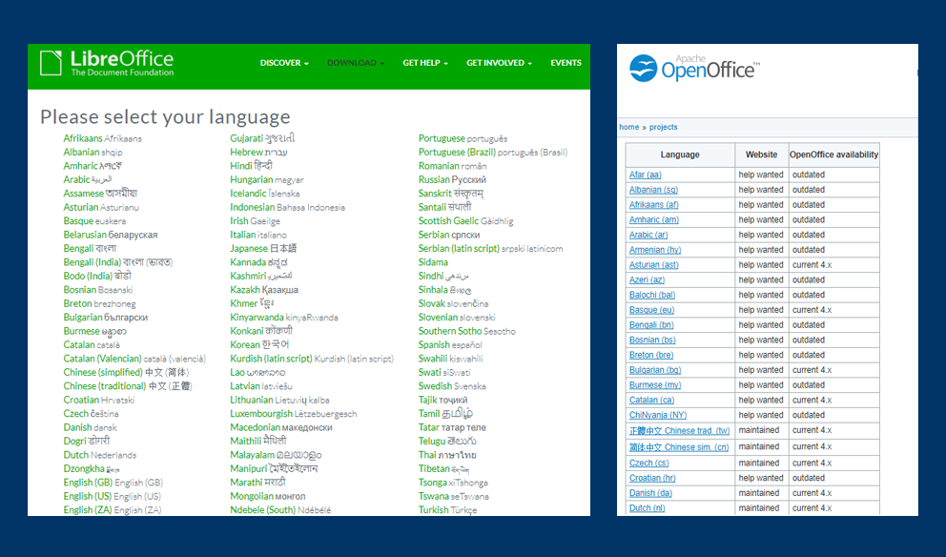
Task: Click the LibreOffice logo icon
Action: 51,64
